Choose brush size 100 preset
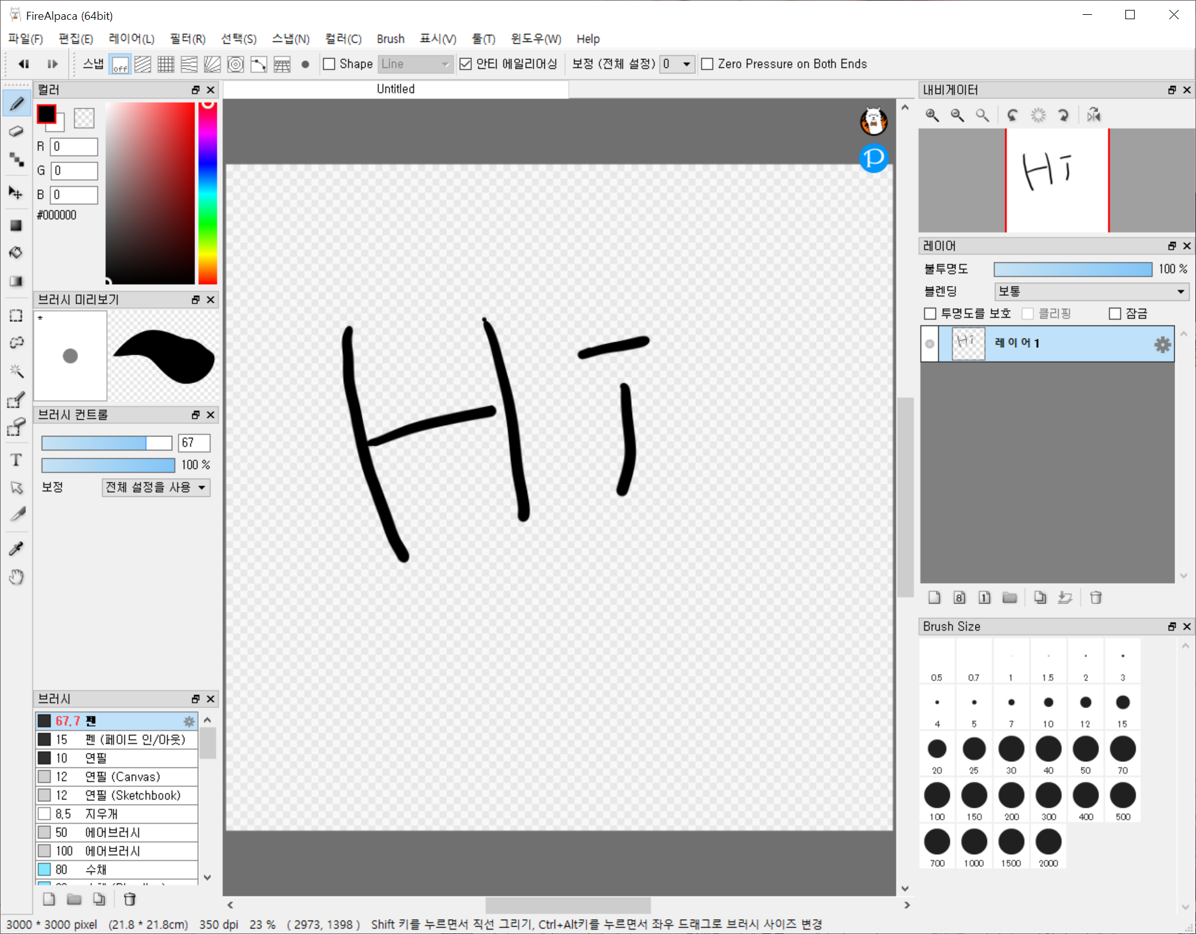The image size is (1196, 934). (x=937, y=796)
